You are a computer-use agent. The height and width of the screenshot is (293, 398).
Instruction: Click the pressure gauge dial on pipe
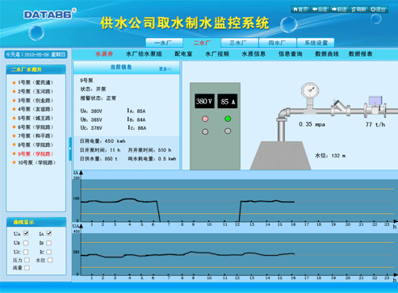point(310,90)
